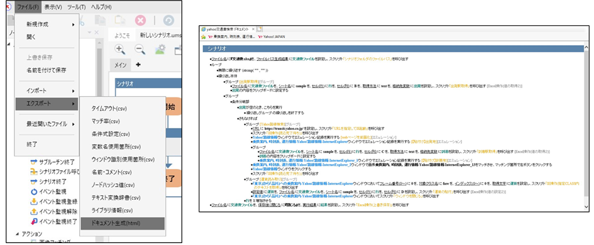Screen dimensions: 594x245
Task: Open the ファイル(F) menu
Action: (x=28, y=7)
